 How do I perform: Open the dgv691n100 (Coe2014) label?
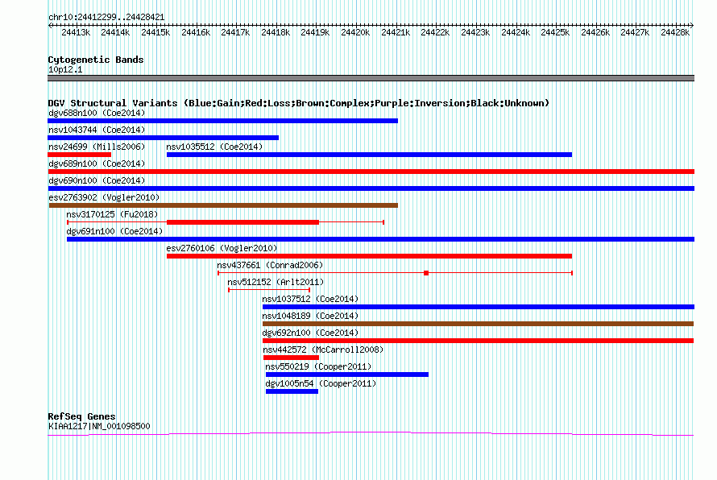114,231
